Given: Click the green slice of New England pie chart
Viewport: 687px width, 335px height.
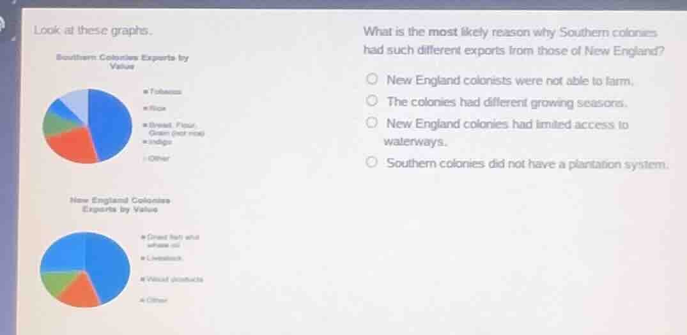Looking at the screenshot, I should coord(54,282).
